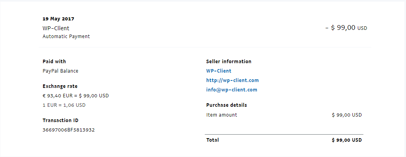Select the bold Total $ 99,00 USD value

point(347,140)
